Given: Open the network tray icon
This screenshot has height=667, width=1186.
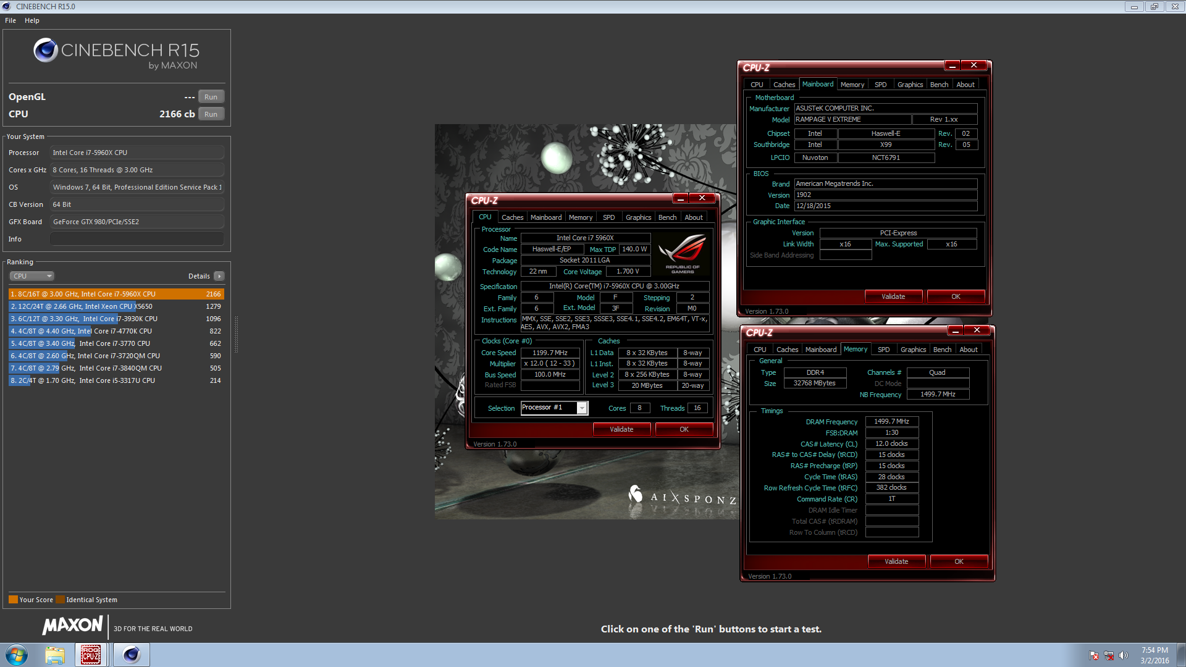Looking at the screenshot, I should click(1109, 655).
